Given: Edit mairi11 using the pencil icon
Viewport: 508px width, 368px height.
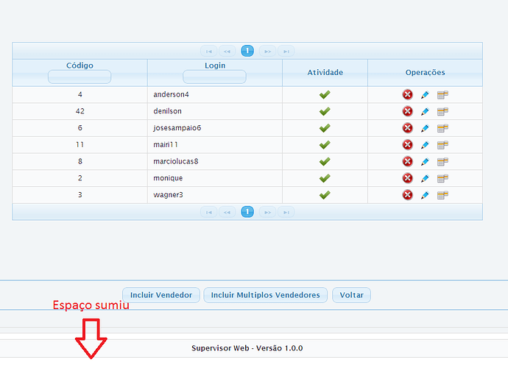Looking at the screenshot, I should (x=425, y=145).
